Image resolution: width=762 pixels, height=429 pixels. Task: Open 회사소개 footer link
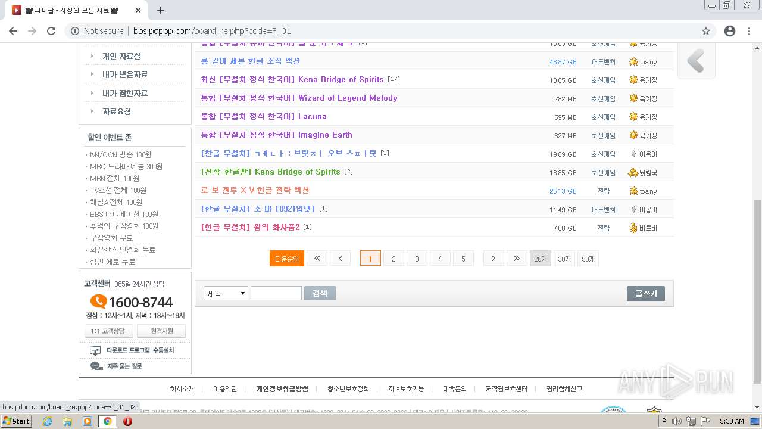tap(182, 389)
